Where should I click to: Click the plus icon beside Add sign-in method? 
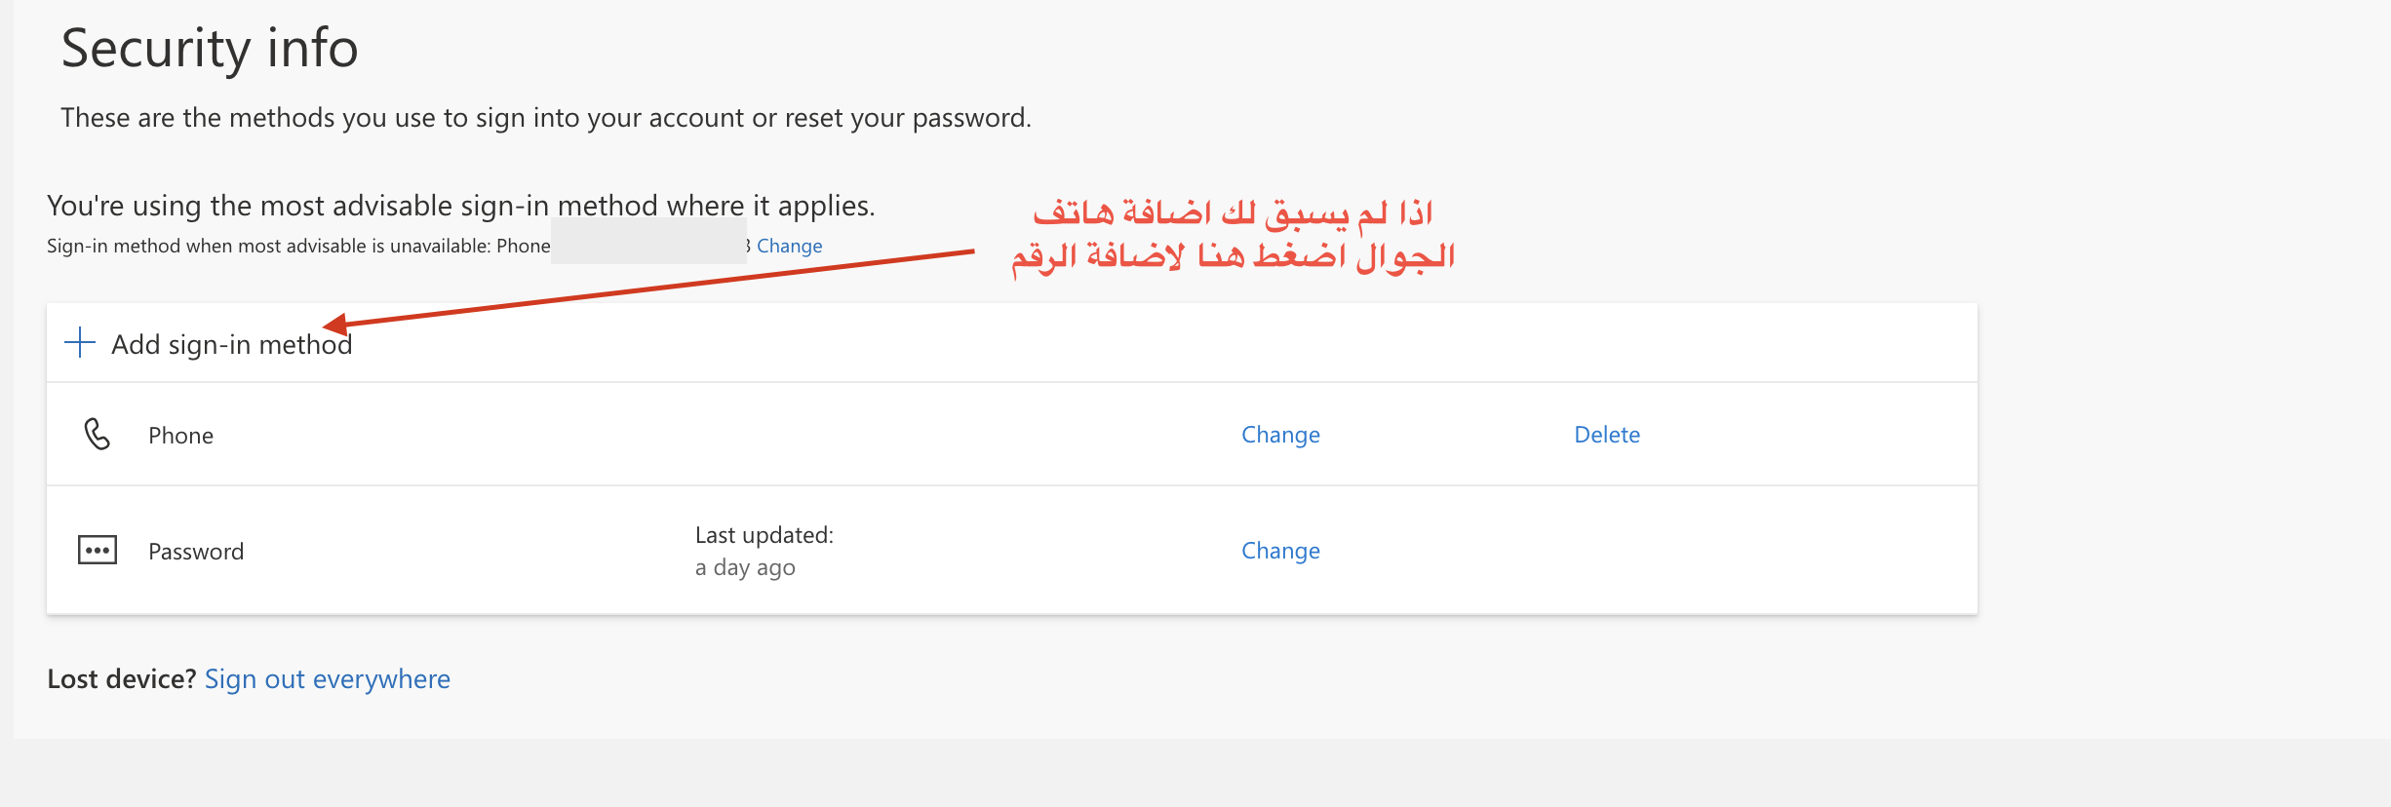click(80, 343)
